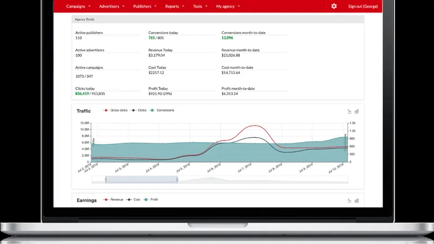This screenshot has width=434, height=244.
Task: Expand the Publishers dropdown arrow
Action: [155, 6]
